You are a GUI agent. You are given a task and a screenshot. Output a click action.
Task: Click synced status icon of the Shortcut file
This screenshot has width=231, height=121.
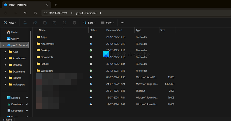91,91
